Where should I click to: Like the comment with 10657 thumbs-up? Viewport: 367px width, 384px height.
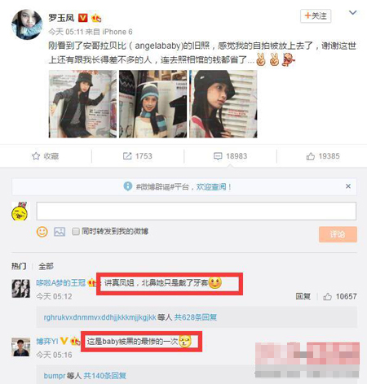pyautogui.click(x=327, y=297)
